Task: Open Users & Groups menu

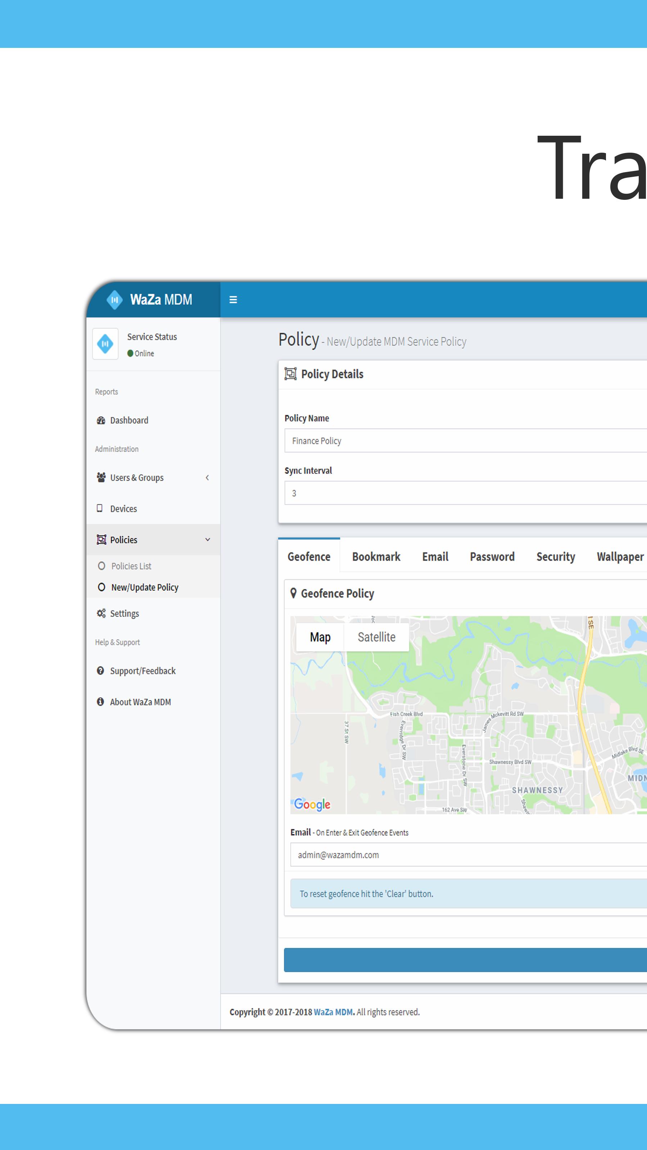Action: [x=153, y=477]
